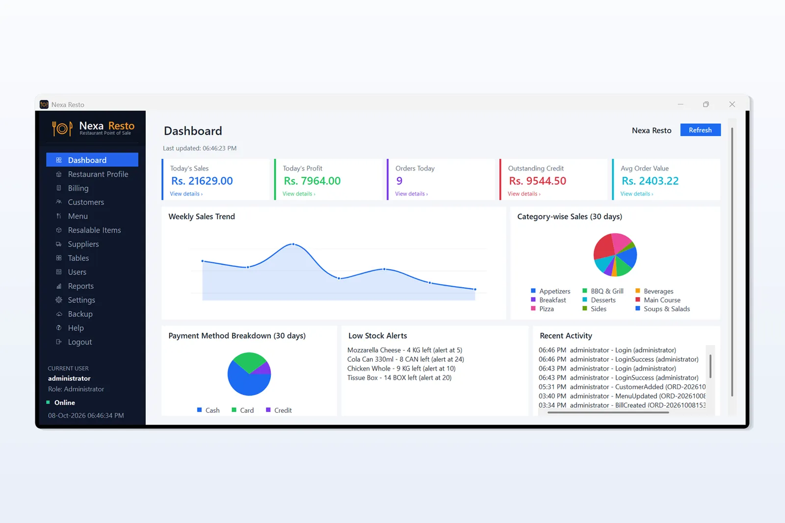View details for Today's Sales

tap(186, 194)
